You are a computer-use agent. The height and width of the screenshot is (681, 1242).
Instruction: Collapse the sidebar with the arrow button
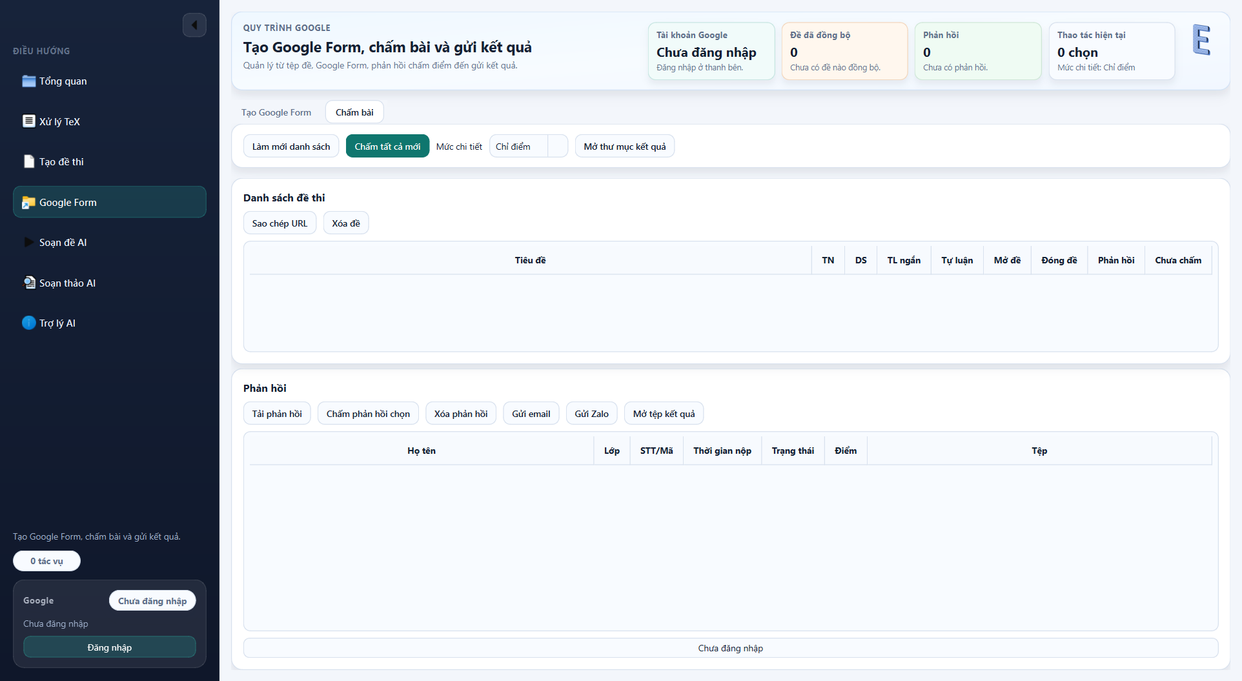(x=194, y=25)
